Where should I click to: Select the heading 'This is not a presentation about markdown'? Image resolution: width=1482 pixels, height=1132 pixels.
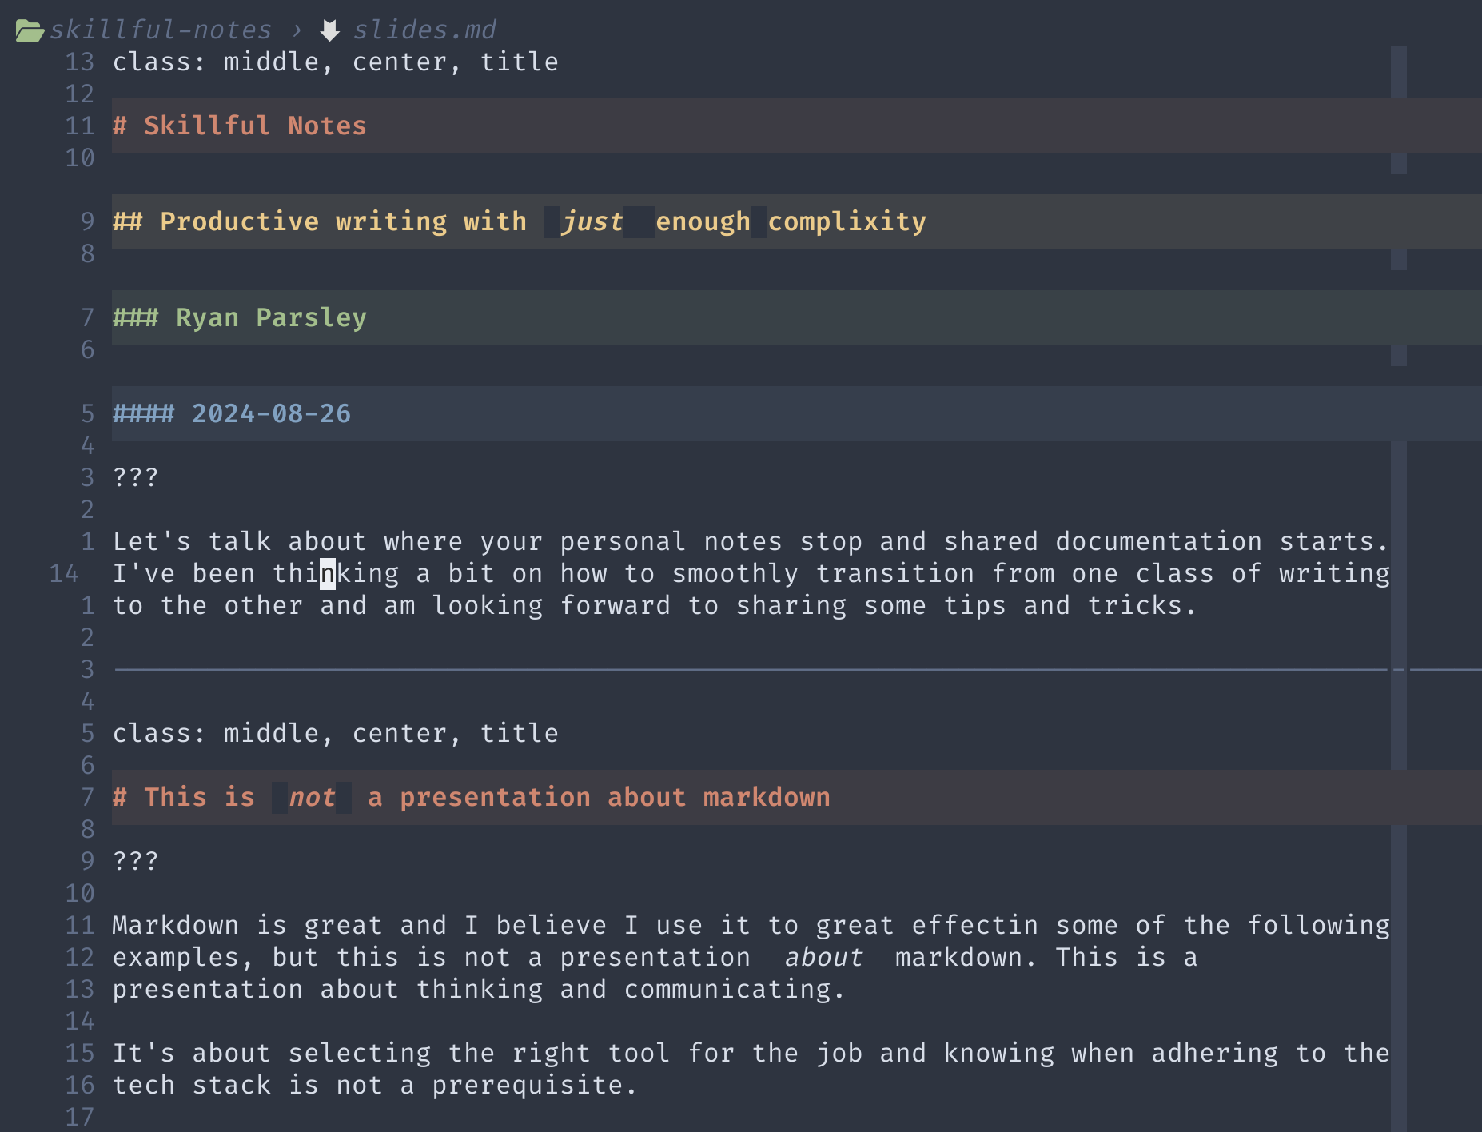pyautogui.click(x=472, y=796)
